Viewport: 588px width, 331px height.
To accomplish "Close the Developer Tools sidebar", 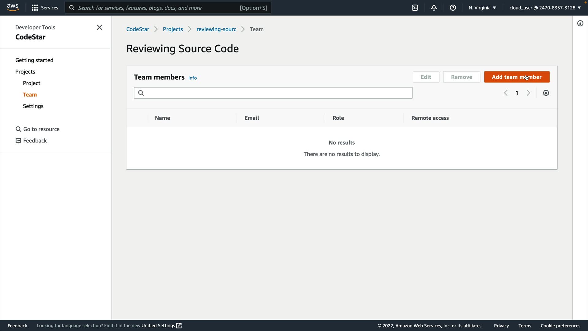I will tap(100, 27).
